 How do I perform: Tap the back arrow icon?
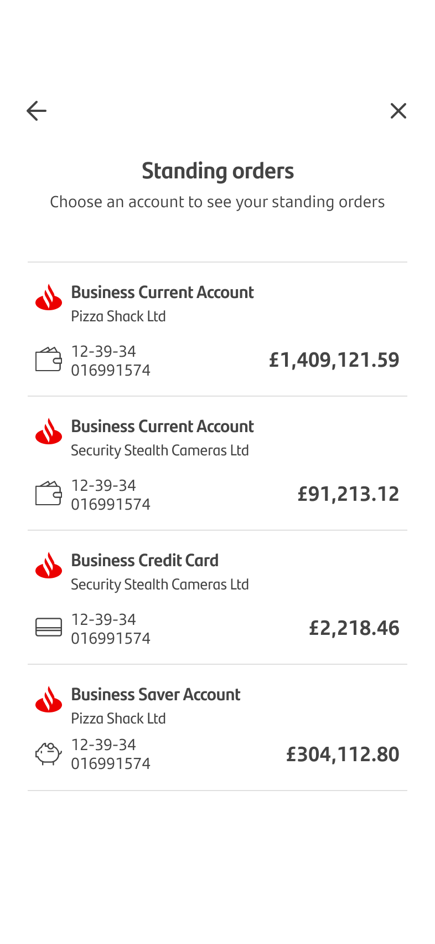[x=37, y=111]
